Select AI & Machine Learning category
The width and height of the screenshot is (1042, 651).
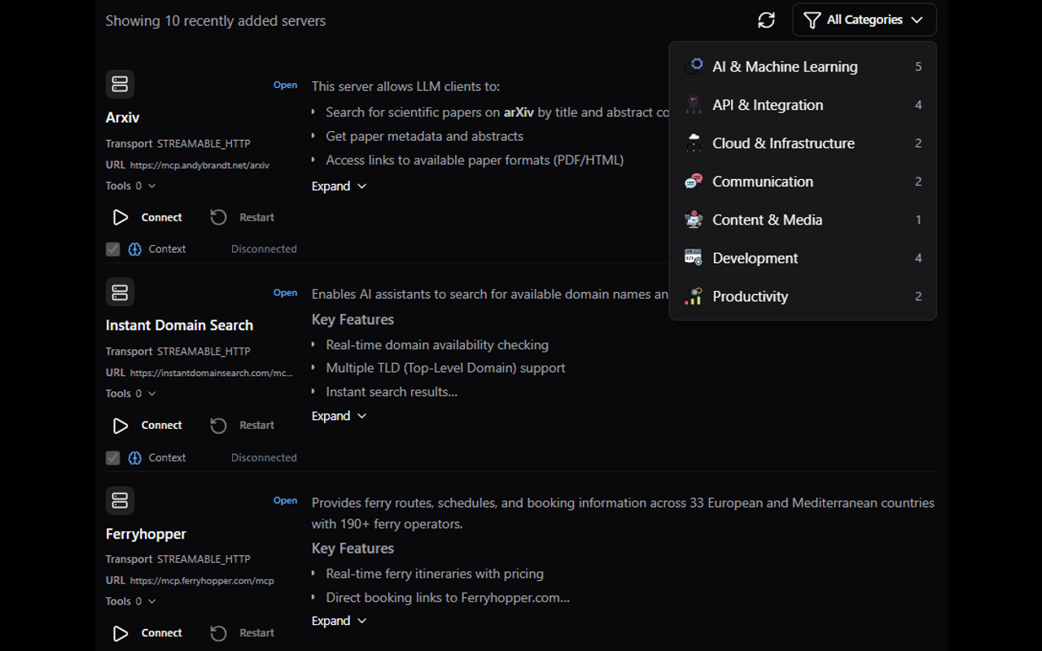803,67
